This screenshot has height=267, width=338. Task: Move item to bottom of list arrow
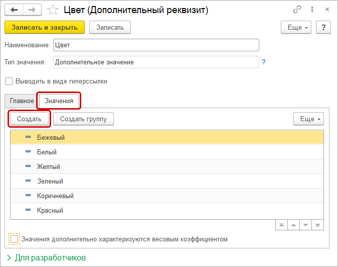(317, 225)
